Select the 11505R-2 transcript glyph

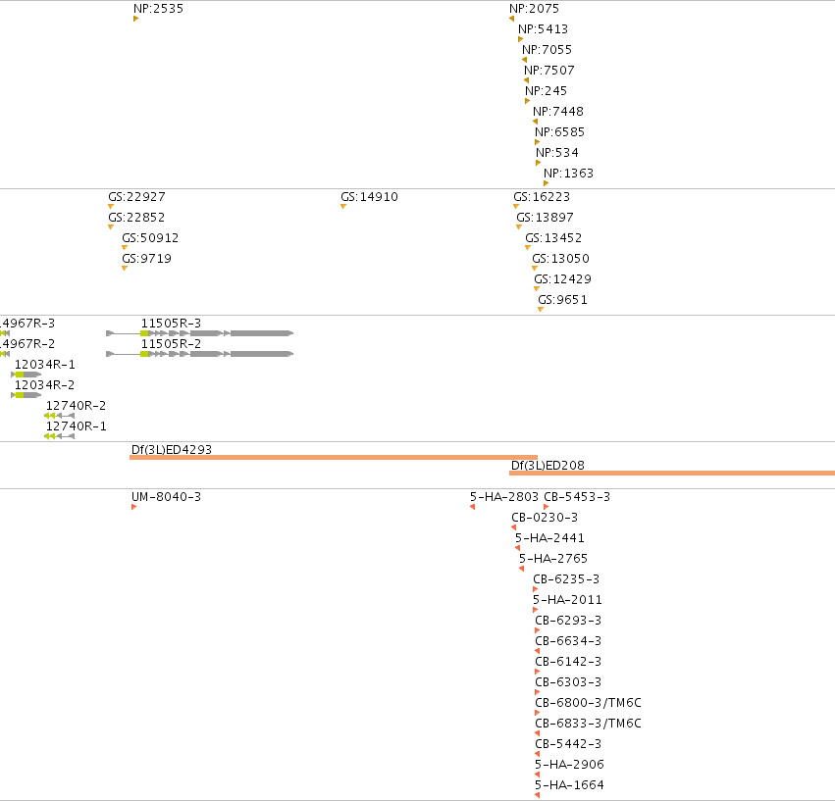point(200,354)
